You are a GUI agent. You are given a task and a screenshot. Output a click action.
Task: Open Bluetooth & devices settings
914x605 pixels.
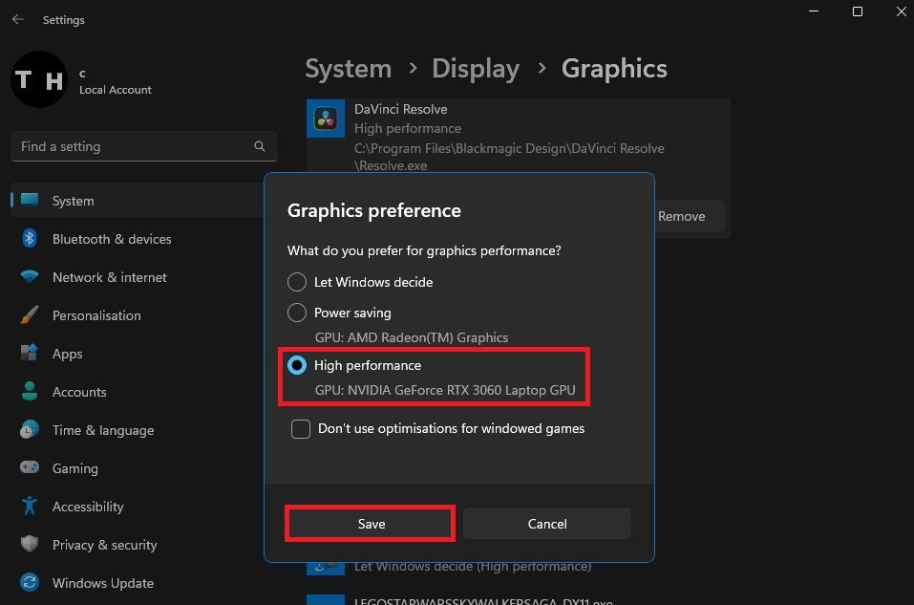tap(111, 239)
